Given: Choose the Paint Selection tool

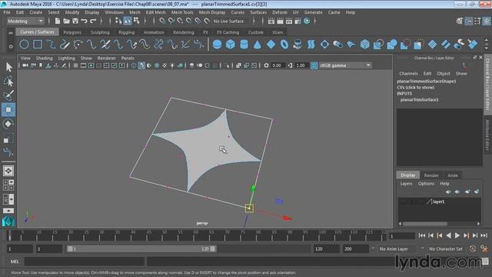Looking at the screenshot, I should click(8, 95).
